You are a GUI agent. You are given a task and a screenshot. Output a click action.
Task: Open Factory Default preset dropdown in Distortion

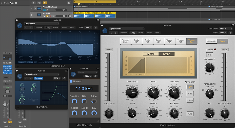[x=42, y=74]
